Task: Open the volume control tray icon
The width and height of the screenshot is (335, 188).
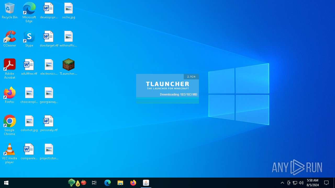Action: pos(301,183)
